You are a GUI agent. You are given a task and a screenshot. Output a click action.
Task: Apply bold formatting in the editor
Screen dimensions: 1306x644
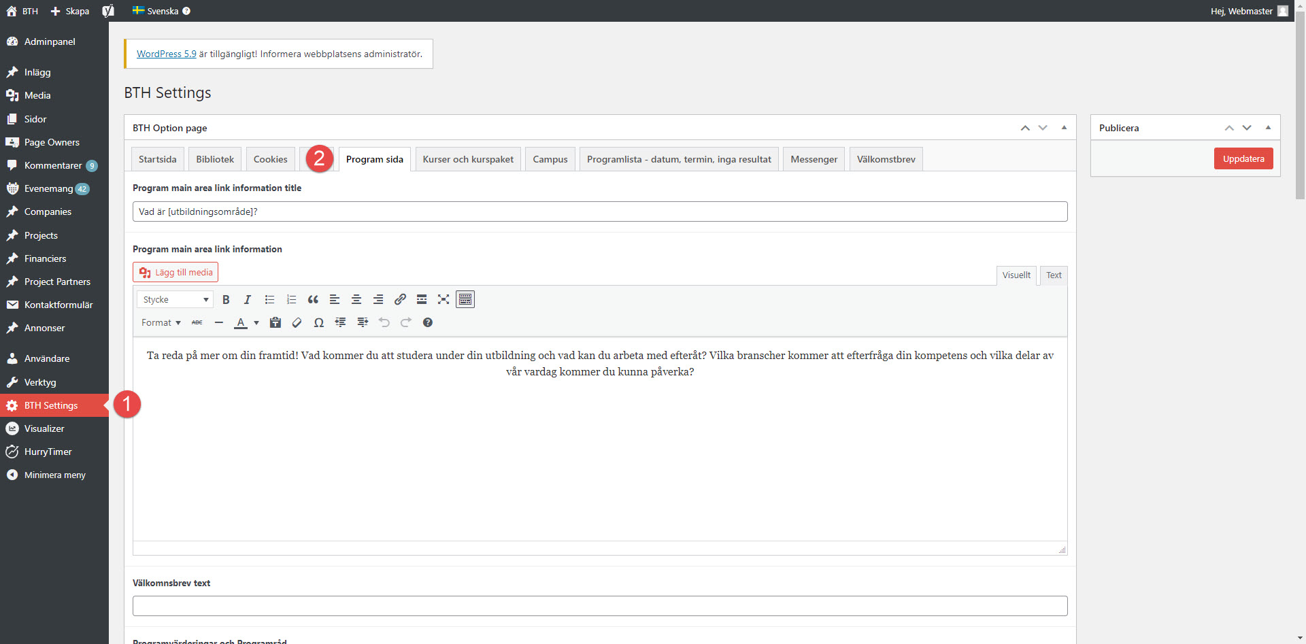(226, 299)
